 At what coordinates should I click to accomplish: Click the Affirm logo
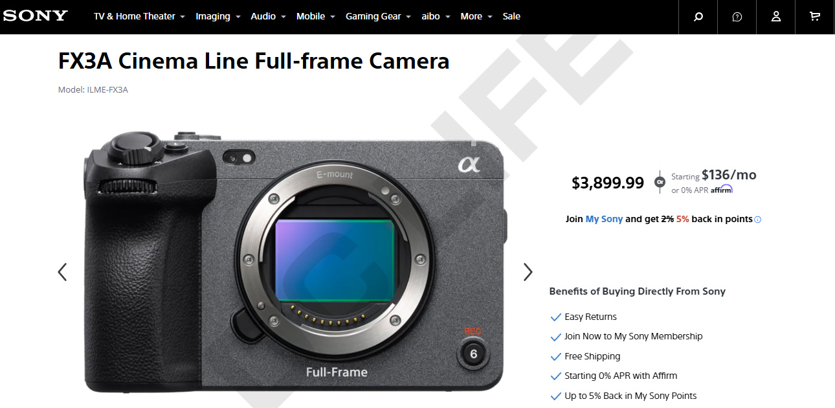point(722,190)
